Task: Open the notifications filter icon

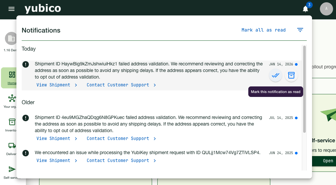Action: pos(300,30)
